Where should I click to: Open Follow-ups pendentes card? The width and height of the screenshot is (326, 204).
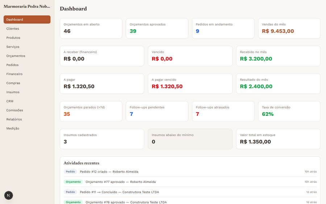[157, 111]
